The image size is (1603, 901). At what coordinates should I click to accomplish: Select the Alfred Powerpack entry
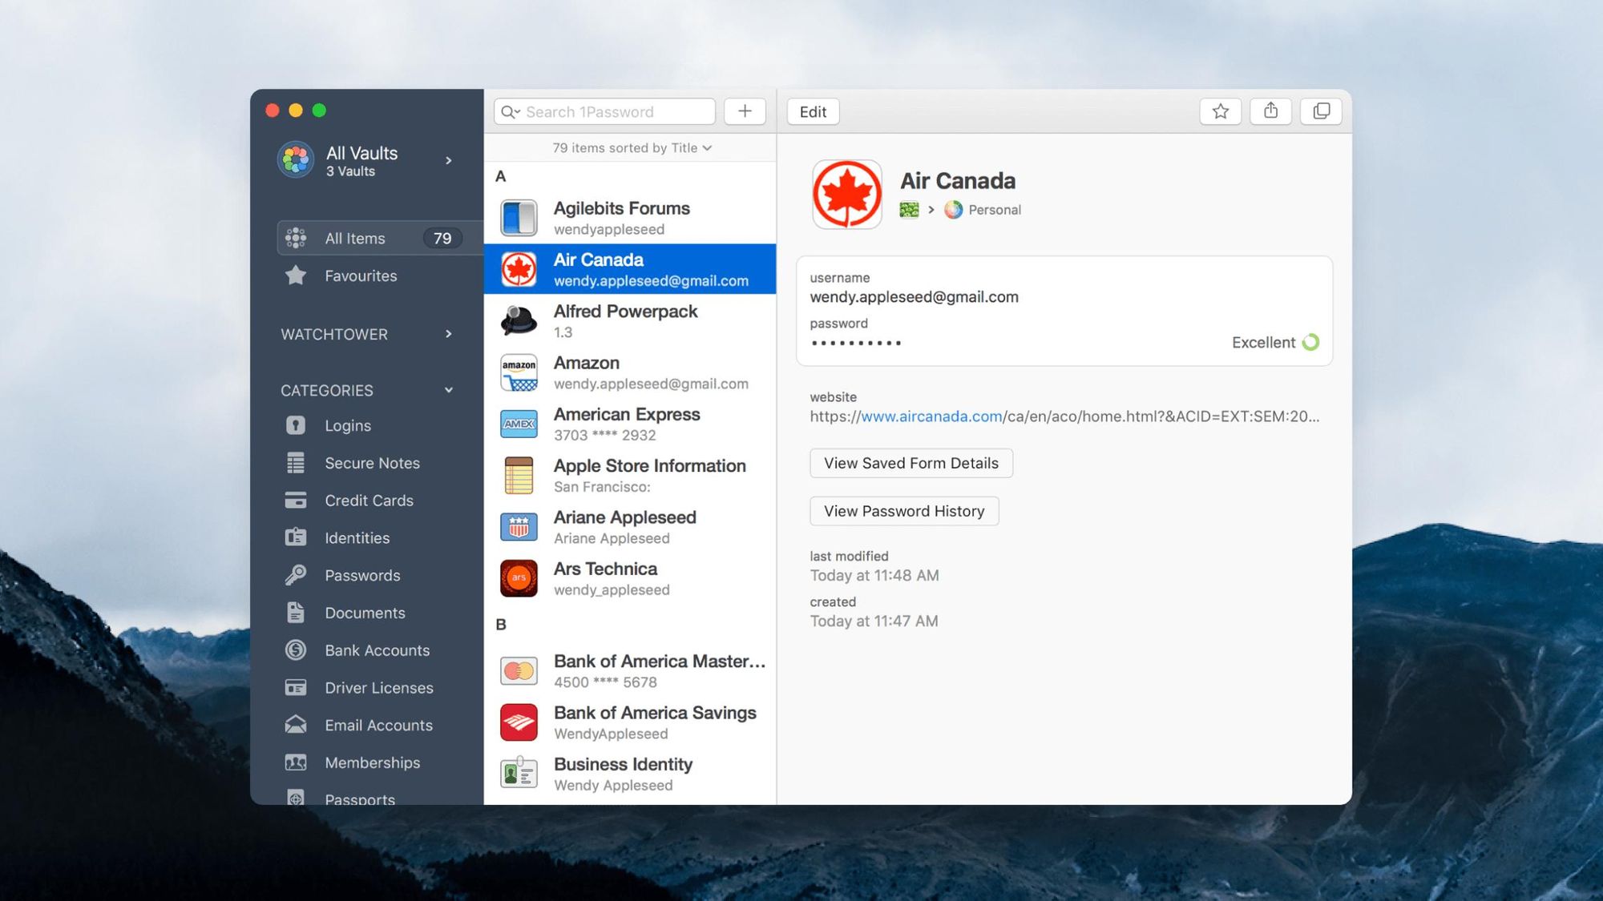pyautogui.click(x=630, y=321)
